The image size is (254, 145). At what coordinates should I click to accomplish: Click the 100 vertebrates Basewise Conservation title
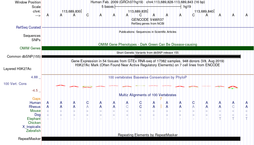[148, 77]
